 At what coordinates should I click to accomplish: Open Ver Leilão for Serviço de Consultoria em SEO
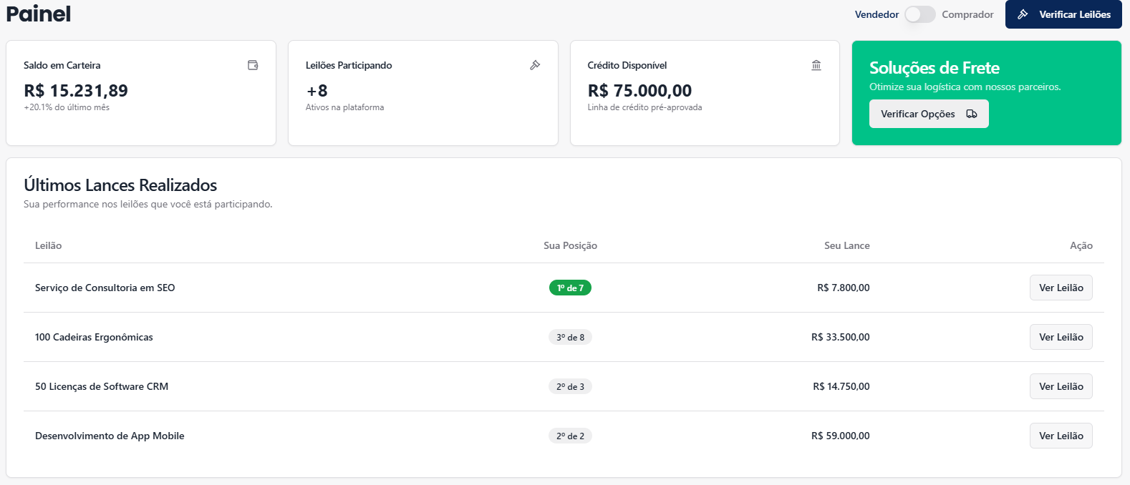tap(1061, 288)
